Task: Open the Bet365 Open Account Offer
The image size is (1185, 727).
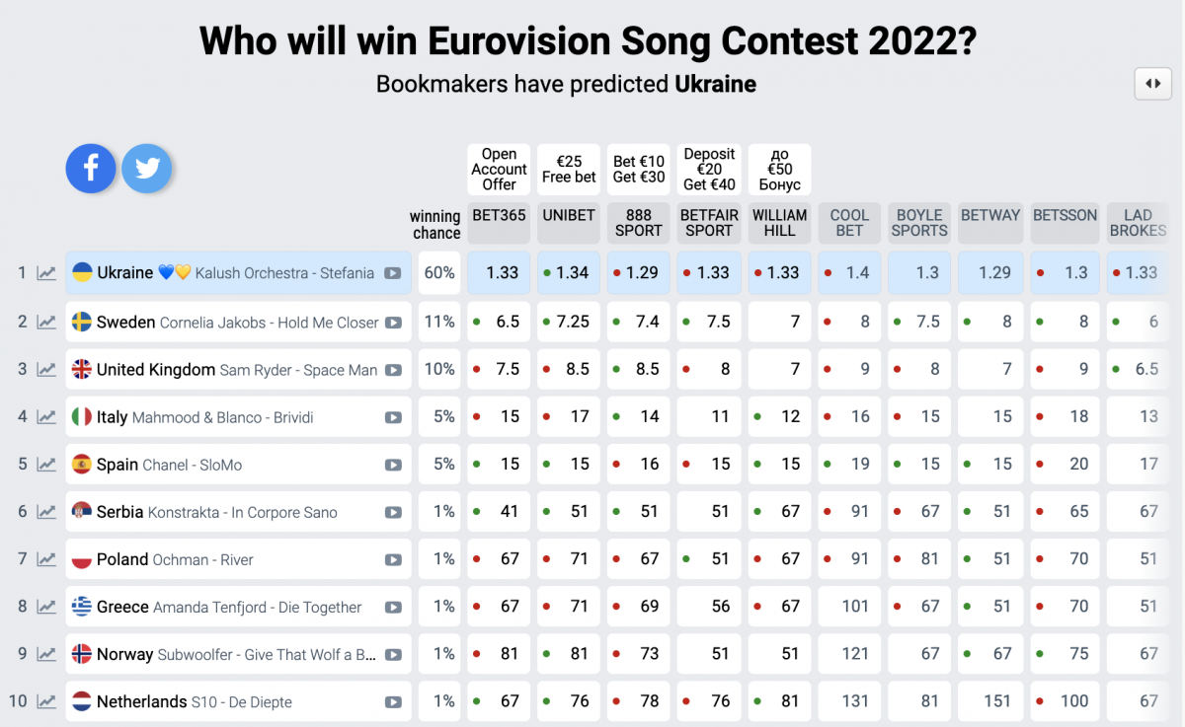Action: (x=499, y=170)
